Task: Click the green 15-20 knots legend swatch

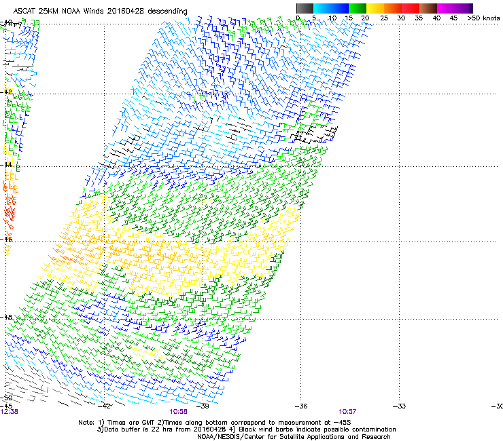Action: 358,8
